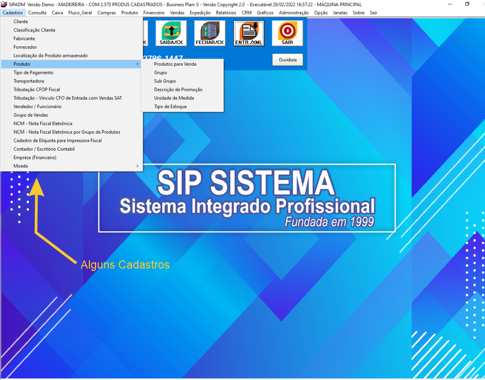
Task: Open the Compras menu
Action: pyautogui.click(x=106, y=13)
